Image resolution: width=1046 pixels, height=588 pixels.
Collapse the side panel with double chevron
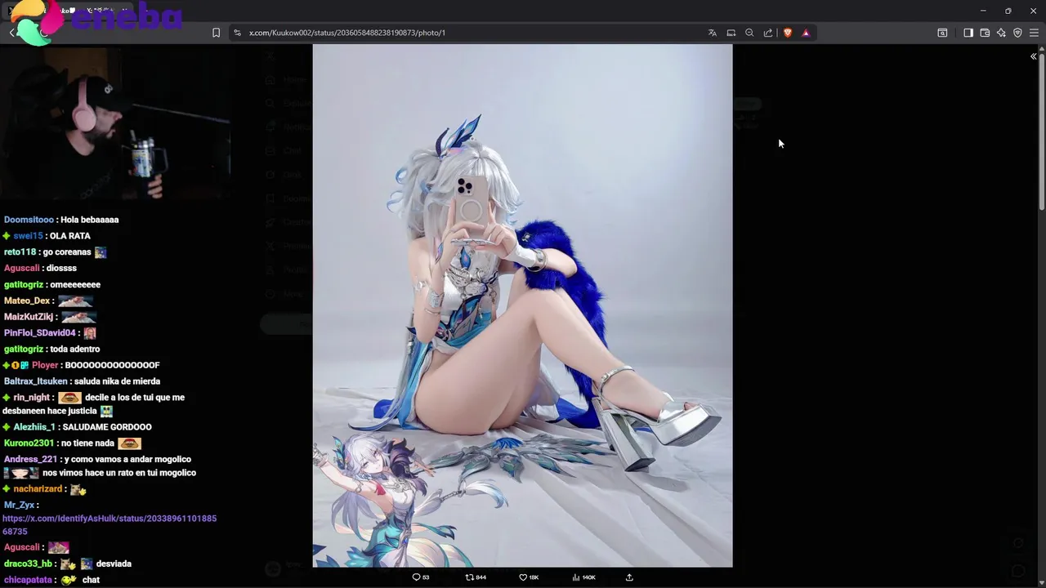[1033, 56]
